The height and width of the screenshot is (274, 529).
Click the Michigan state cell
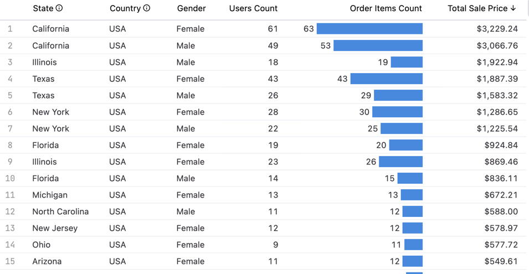pos(50,195)
